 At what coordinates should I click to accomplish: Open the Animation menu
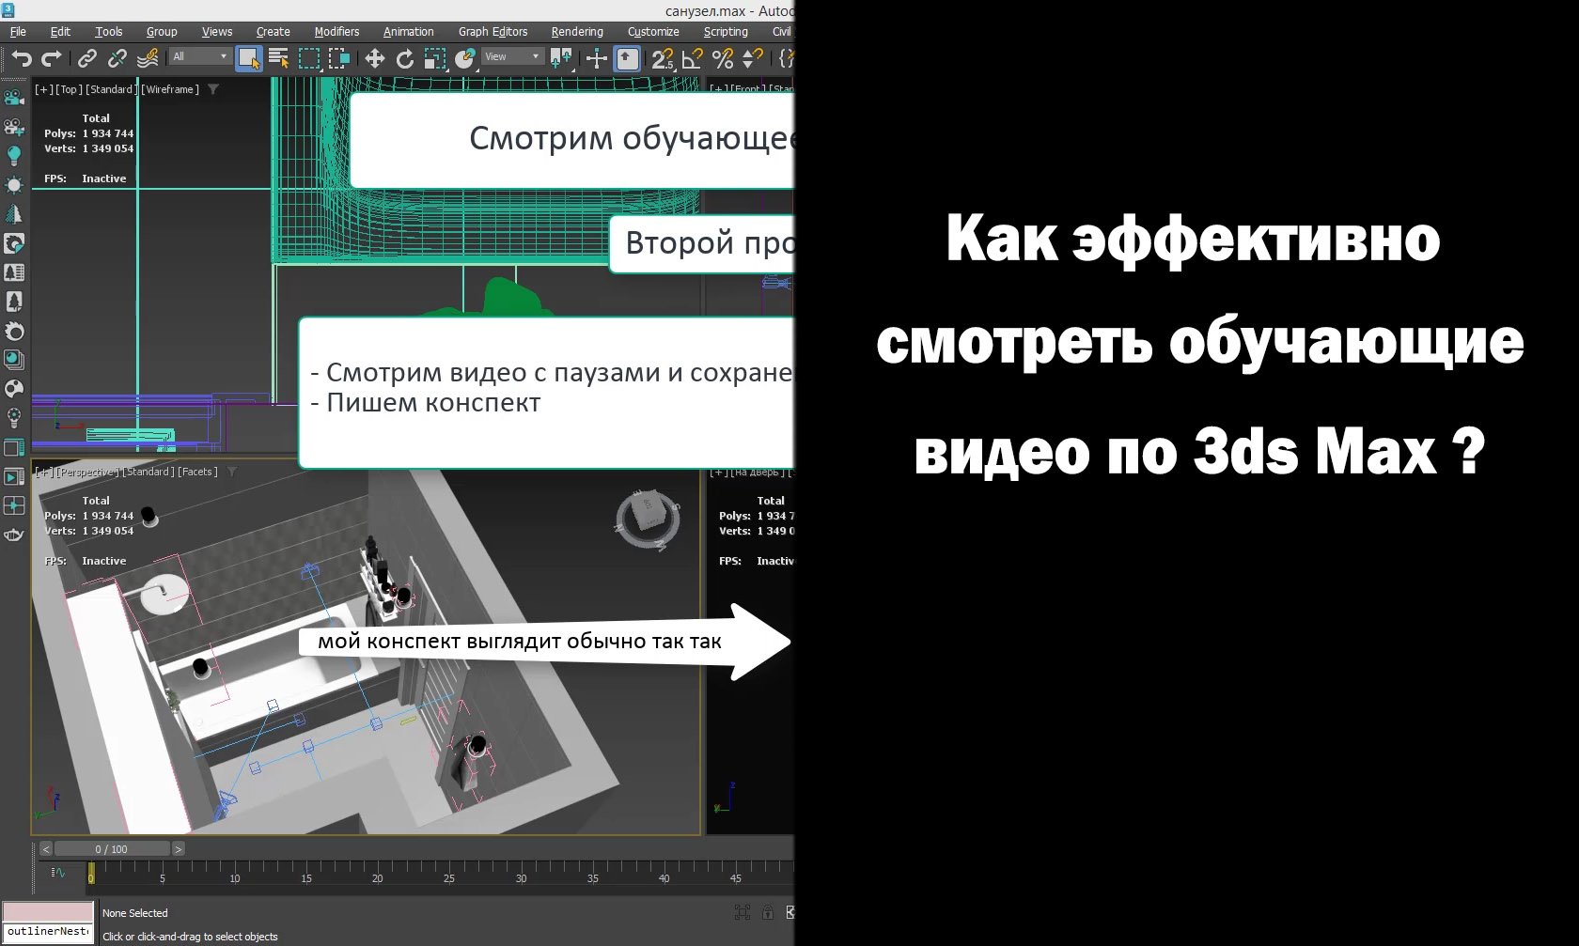coord(409,32)
